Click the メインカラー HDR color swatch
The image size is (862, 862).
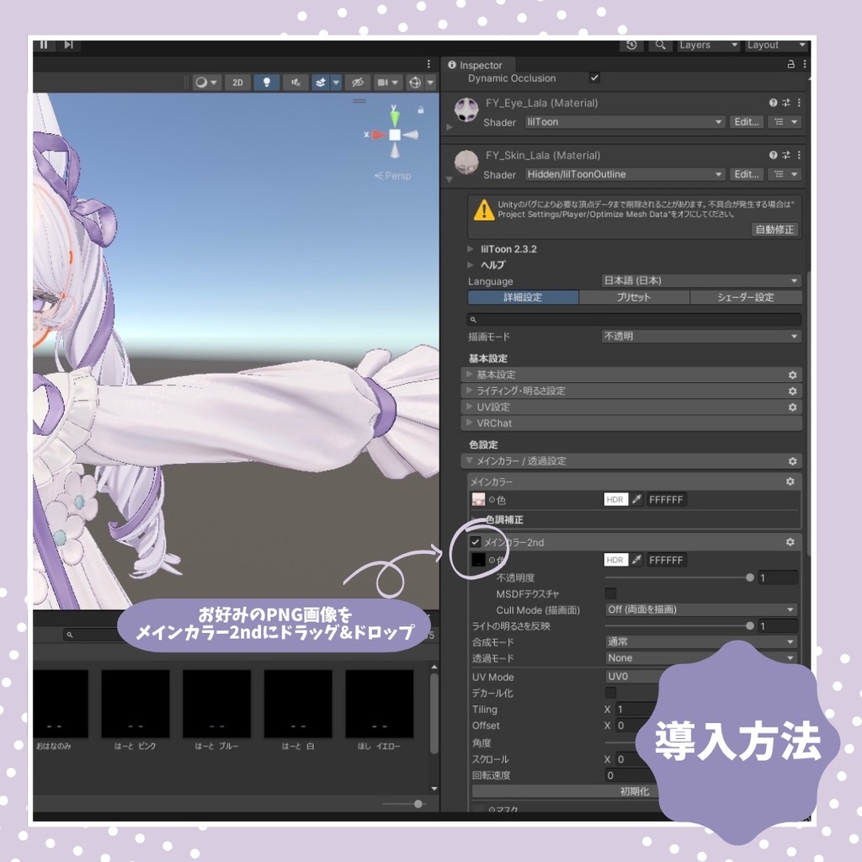coord(615,500)
